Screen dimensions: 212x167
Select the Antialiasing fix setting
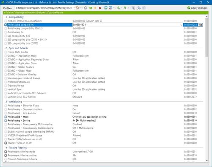point(104,32)
